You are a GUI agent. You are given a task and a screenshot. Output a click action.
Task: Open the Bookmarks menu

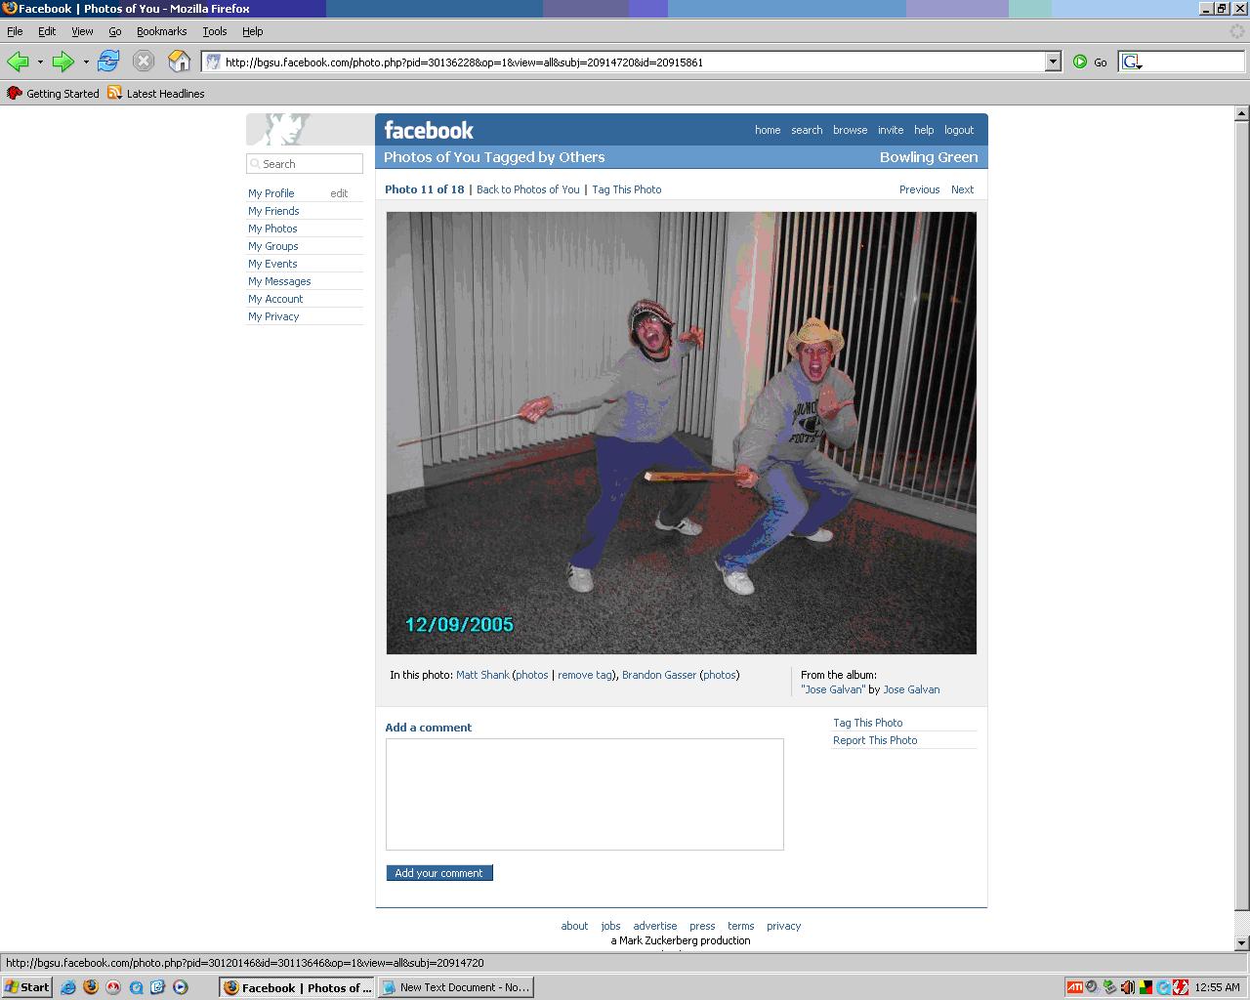pos(161,31)
